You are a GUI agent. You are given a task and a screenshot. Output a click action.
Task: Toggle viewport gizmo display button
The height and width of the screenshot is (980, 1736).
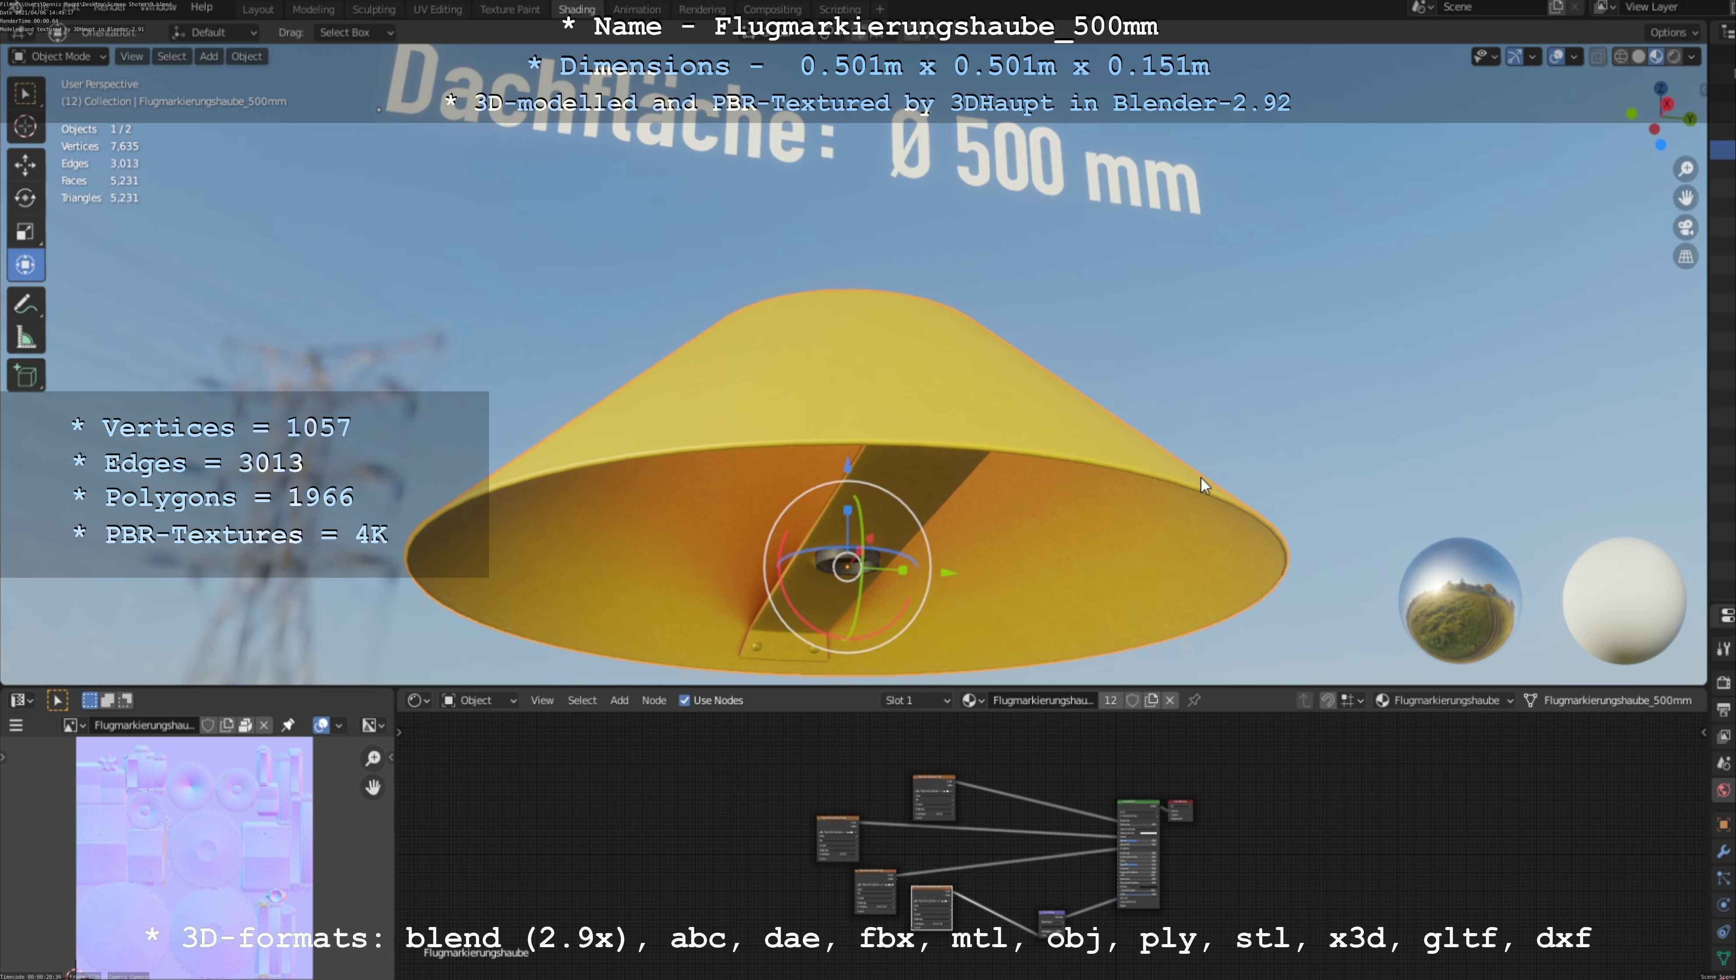(1514, 56)
